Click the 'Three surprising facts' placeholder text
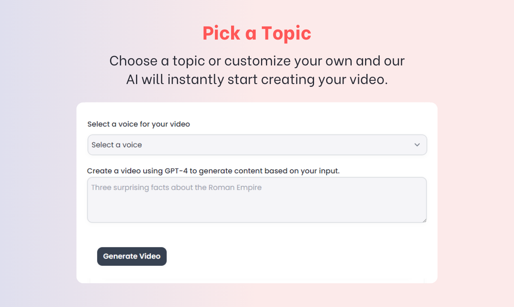This screenshot has width=514, height=307. coord(176,187)
